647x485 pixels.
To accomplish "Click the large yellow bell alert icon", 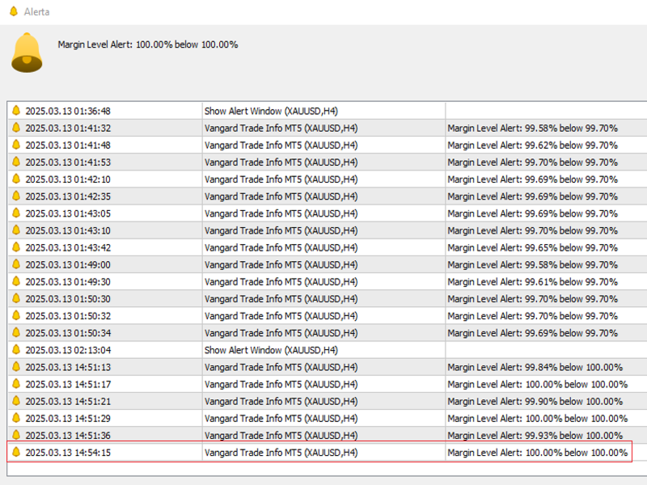I will click(27, 53).
